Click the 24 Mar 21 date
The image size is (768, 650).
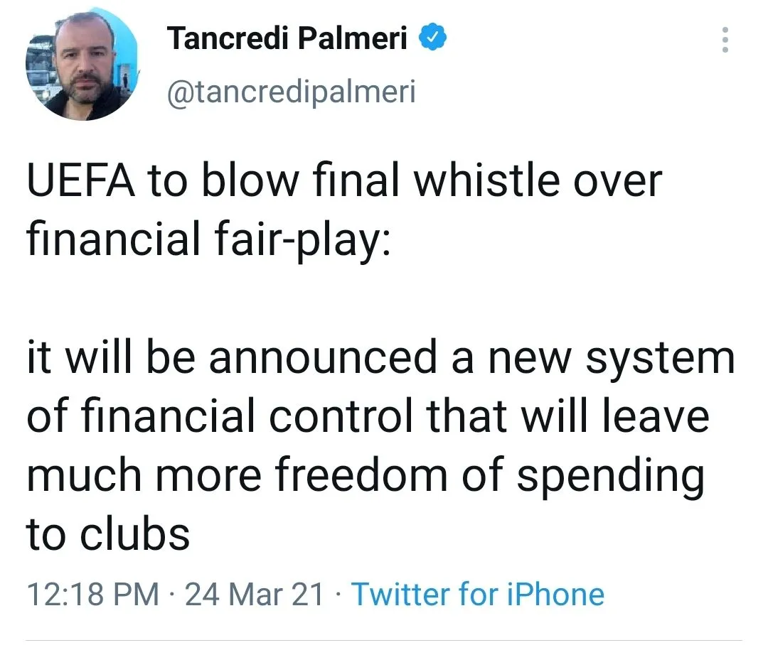point(254,594)
